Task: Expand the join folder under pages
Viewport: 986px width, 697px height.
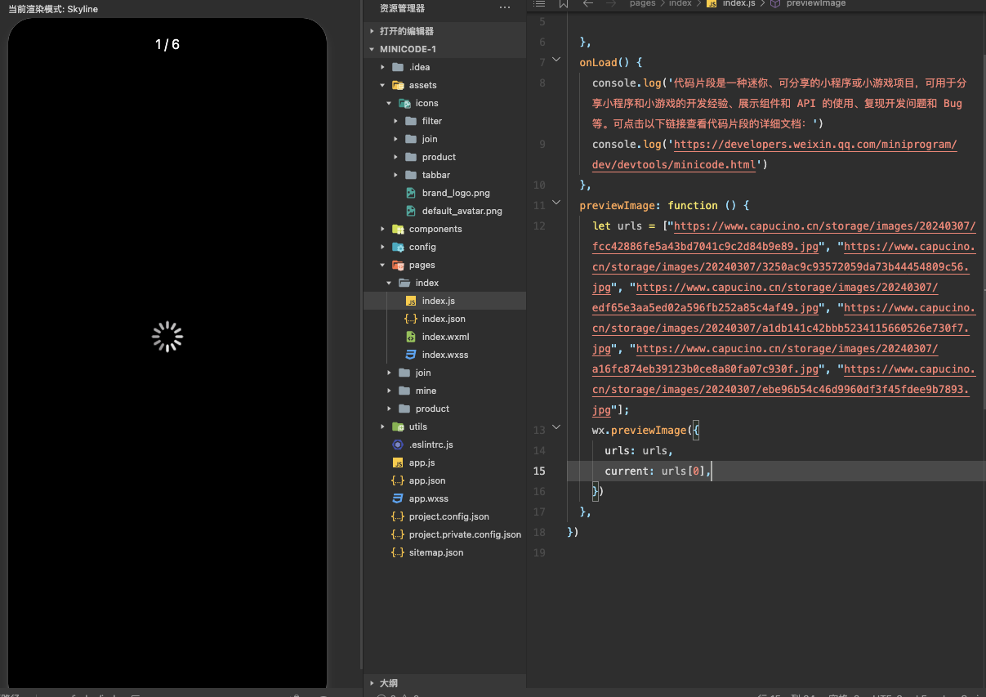Action: 389,373
